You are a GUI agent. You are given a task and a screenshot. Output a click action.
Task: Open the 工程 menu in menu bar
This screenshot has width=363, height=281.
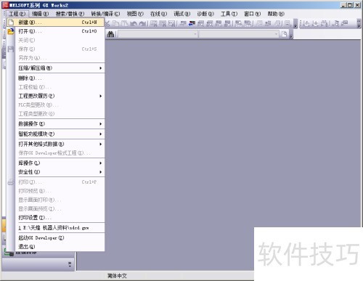tap(17, 14)
